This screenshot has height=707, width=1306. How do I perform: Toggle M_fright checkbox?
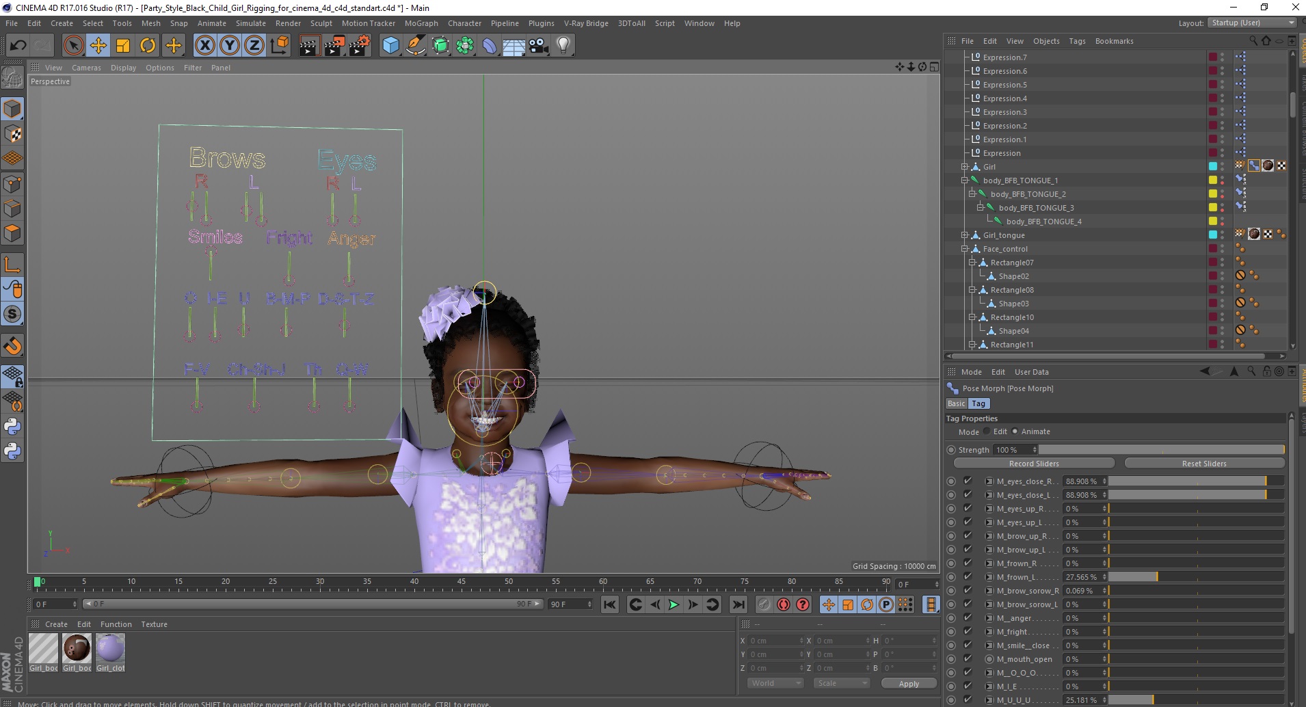pyautogui.click(x=968, y=631)
